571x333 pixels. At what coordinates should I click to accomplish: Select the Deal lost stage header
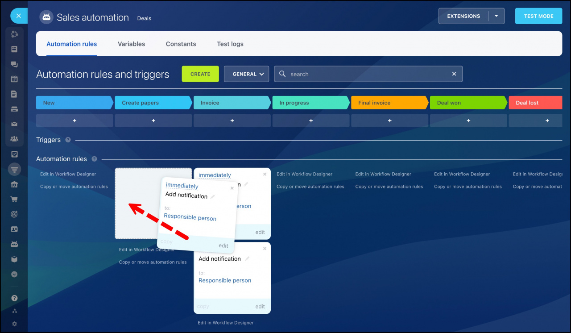[535, 103]
